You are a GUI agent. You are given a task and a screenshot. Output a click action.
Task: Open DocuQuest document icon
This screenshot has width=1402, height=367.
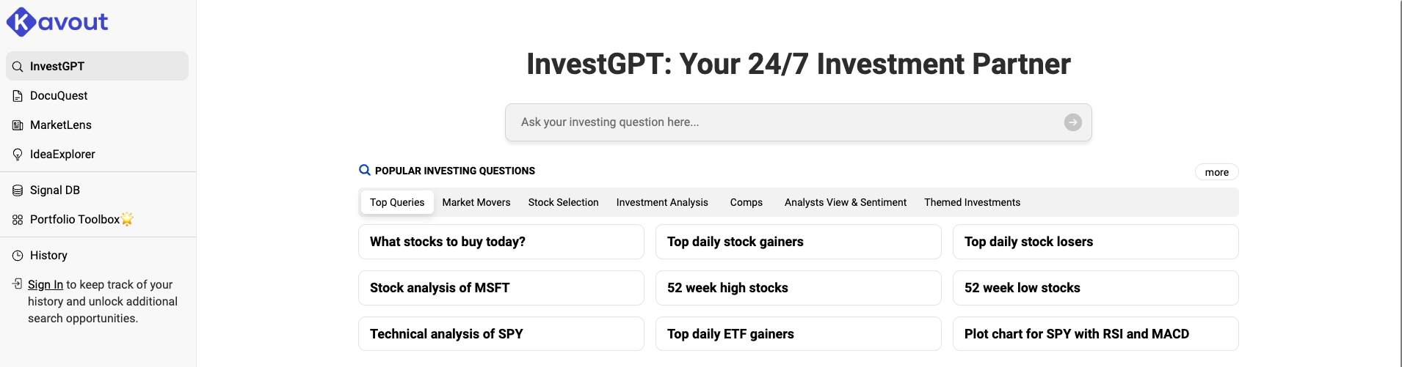pos(18,96)
